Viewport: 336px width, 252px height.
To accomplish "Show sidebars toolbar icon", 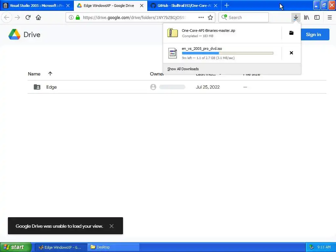I will coord(317,17).
